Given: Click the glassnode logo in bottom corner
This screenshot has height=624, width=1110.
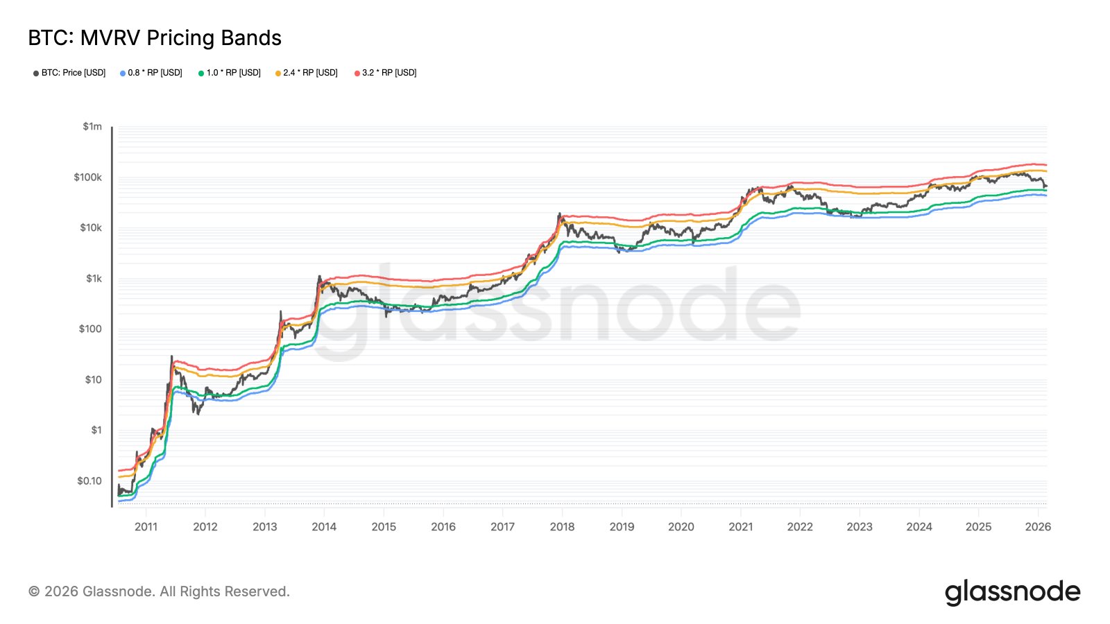Looking at the screenshot, I should coord(1012,592).
